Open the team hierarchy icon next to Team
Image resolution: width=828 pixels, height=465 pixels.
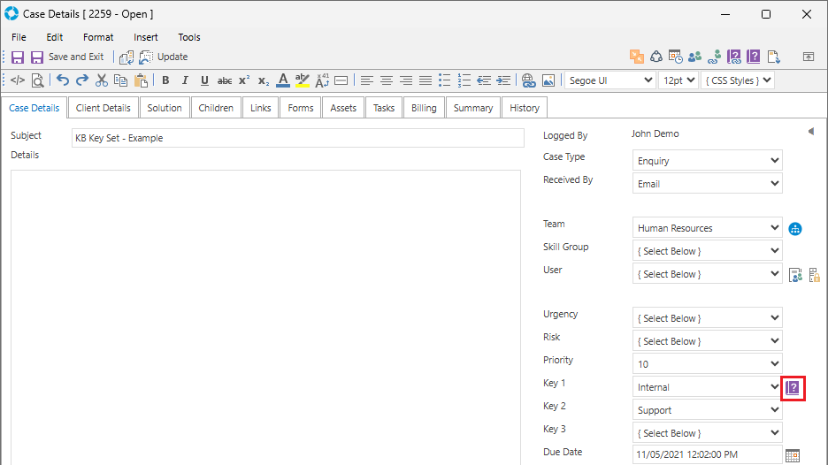pyautogui.click(x=795, y=229)
